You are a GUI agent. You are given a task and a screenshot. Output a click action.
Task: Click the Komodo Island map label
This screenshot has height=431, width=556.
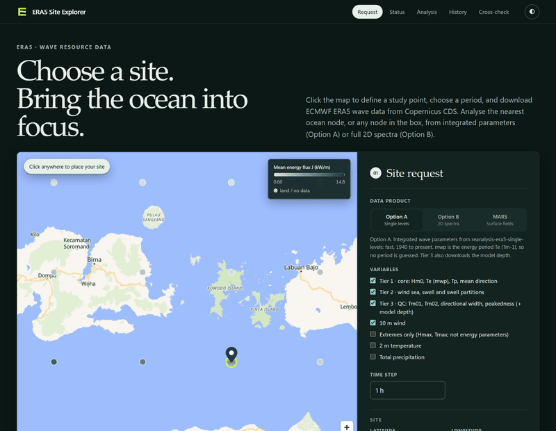pyautogui.click(x=224, y=288)
